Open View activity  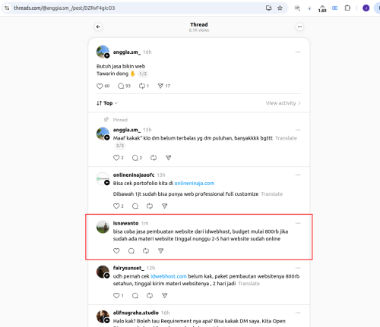[283, 103]
